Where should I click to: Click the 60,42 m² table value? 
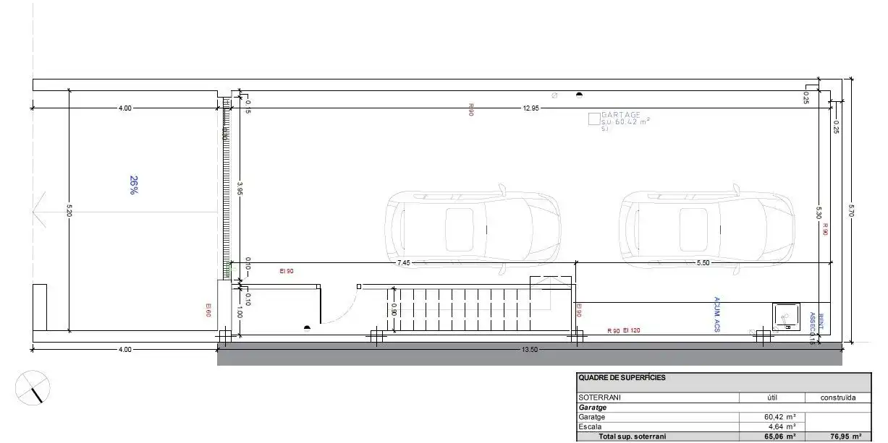click(782, 417)
